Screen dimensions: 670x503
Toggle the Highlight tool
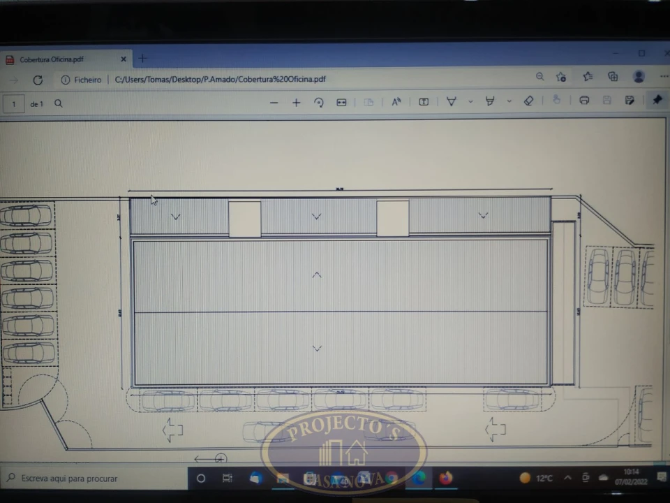[x=490, y=101]
